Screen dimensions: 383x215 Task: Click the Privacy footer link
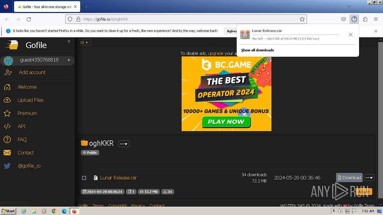(138, 205)
